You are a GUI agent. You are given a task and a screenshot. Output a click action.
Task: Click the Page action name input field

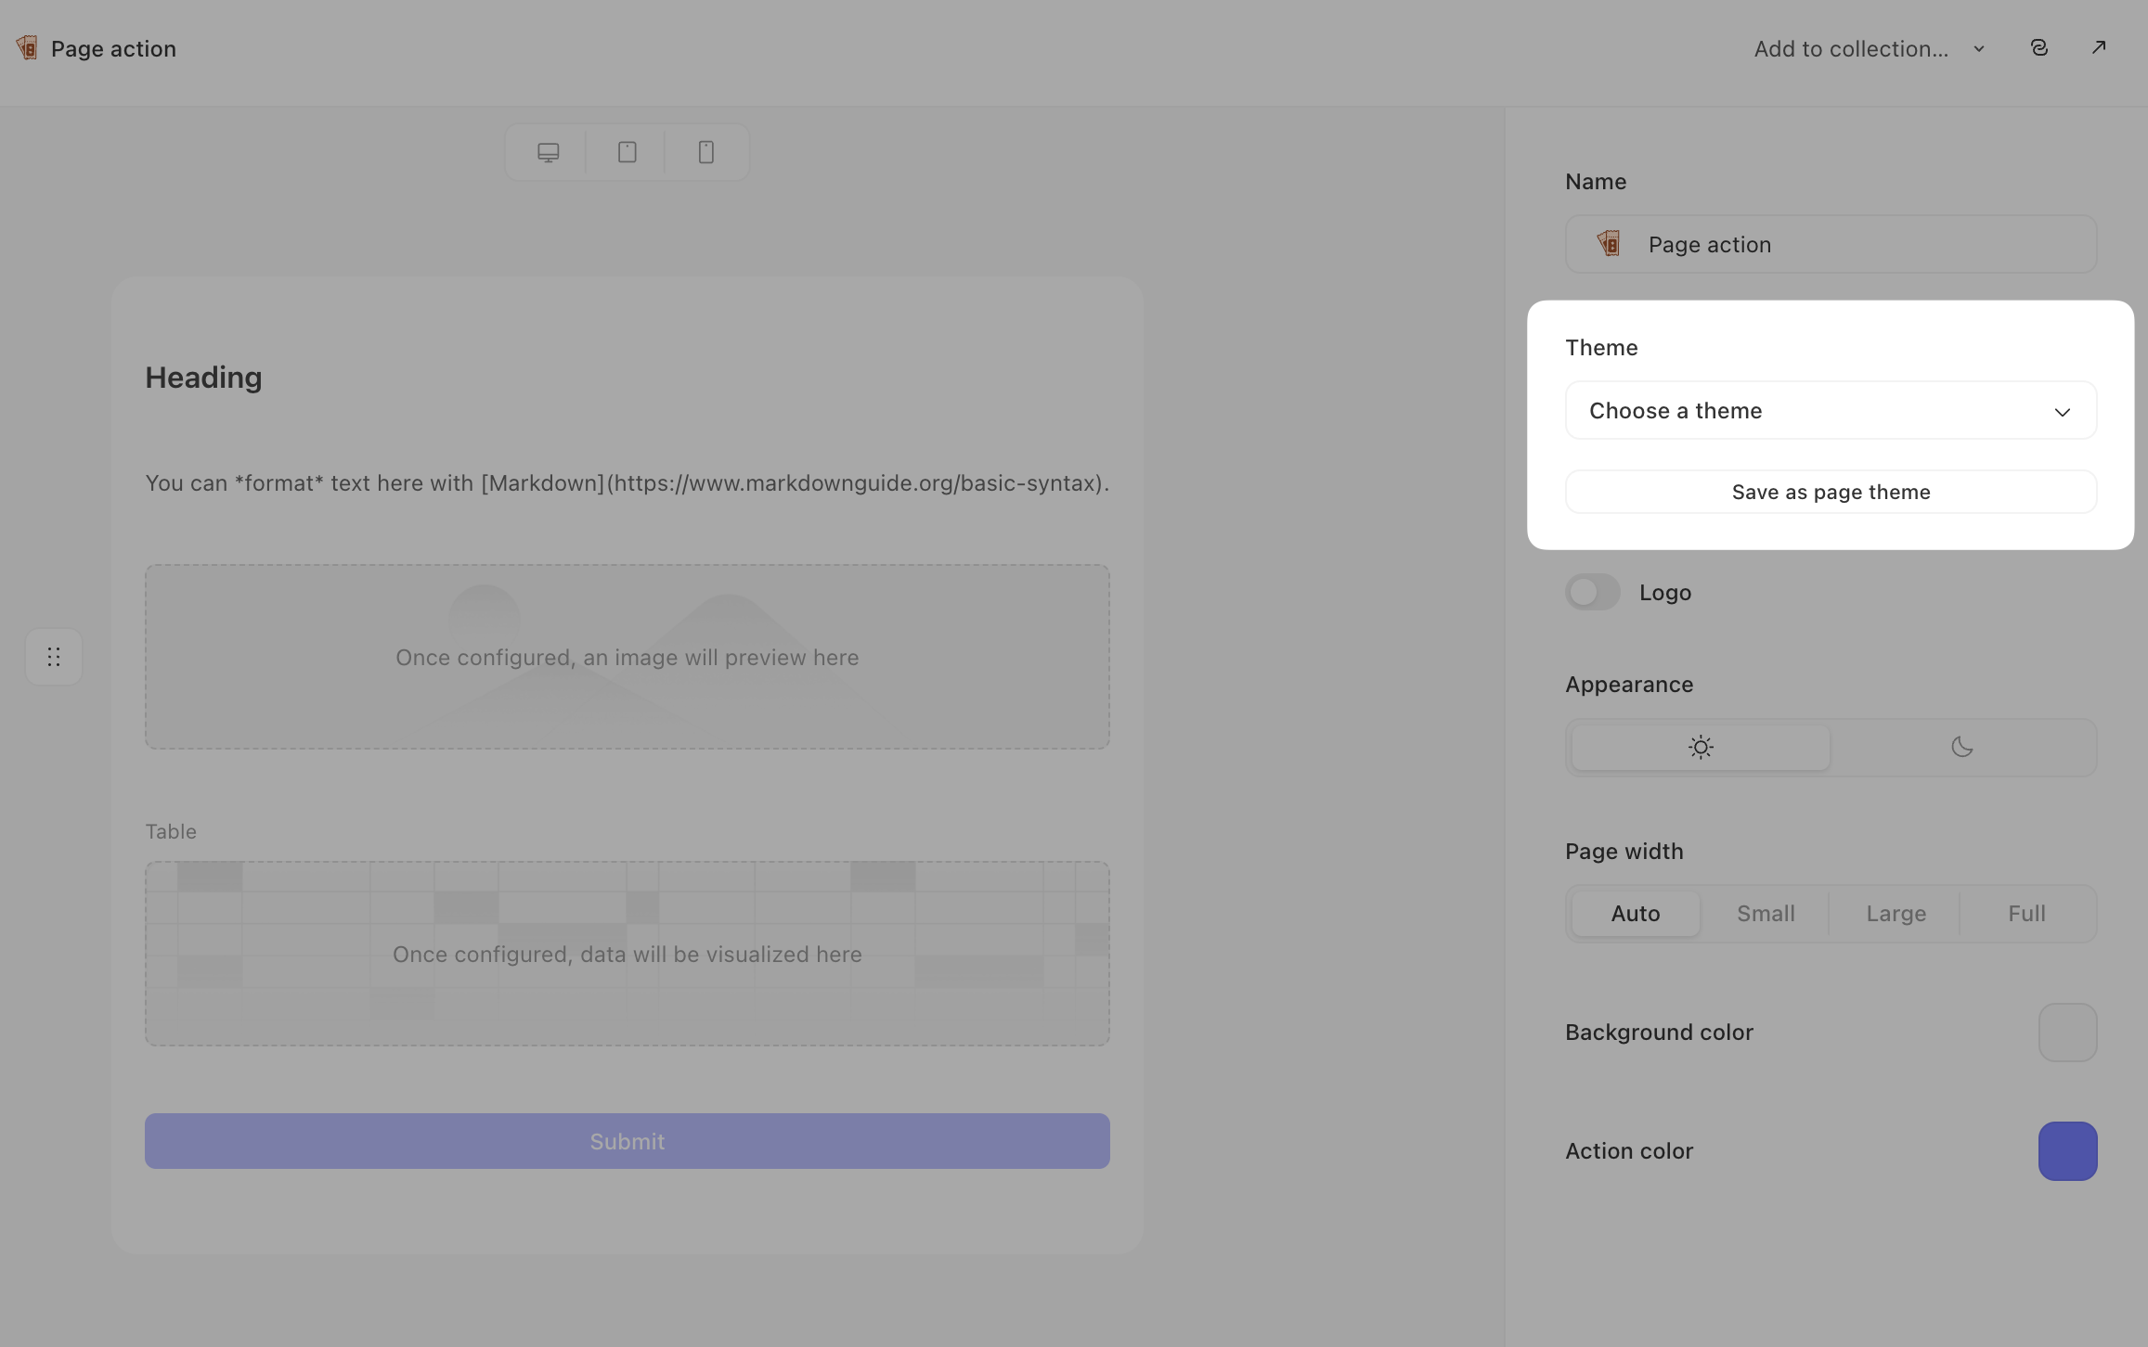point(1831,244)
